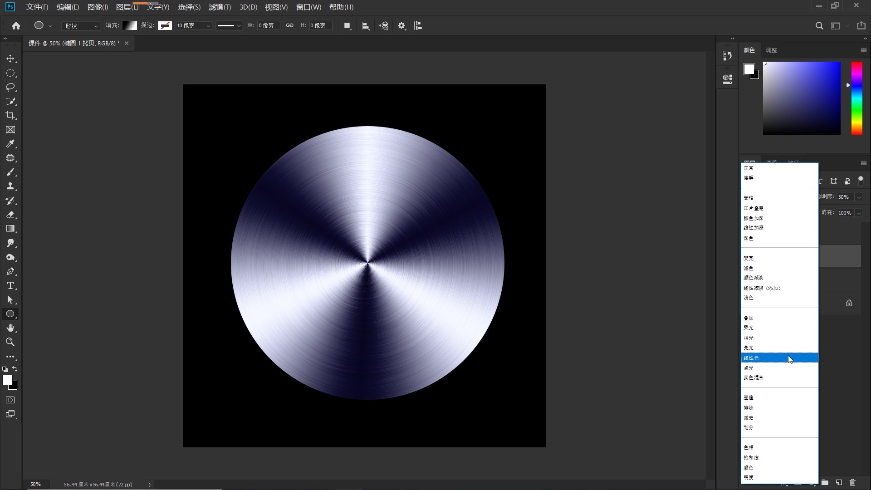Reset default foreground and background colors
Screen dimensions: 871x490
[5, 369]
